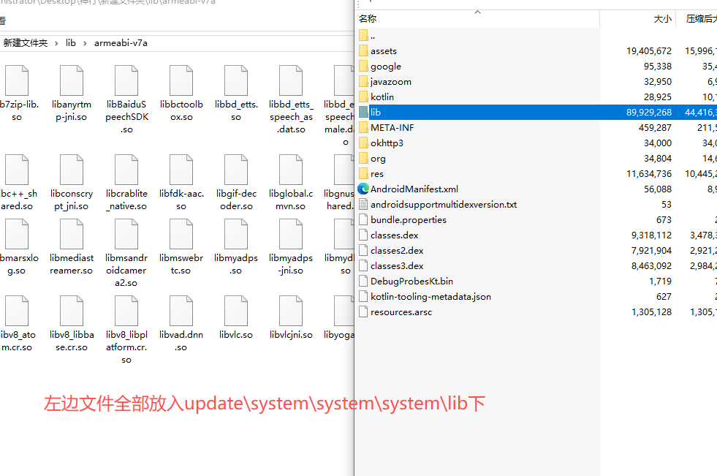This screenshot has width=717, height=476.
Task: Click the libconscrypt_jni.so file icon
Action: [x=72, y=170]
